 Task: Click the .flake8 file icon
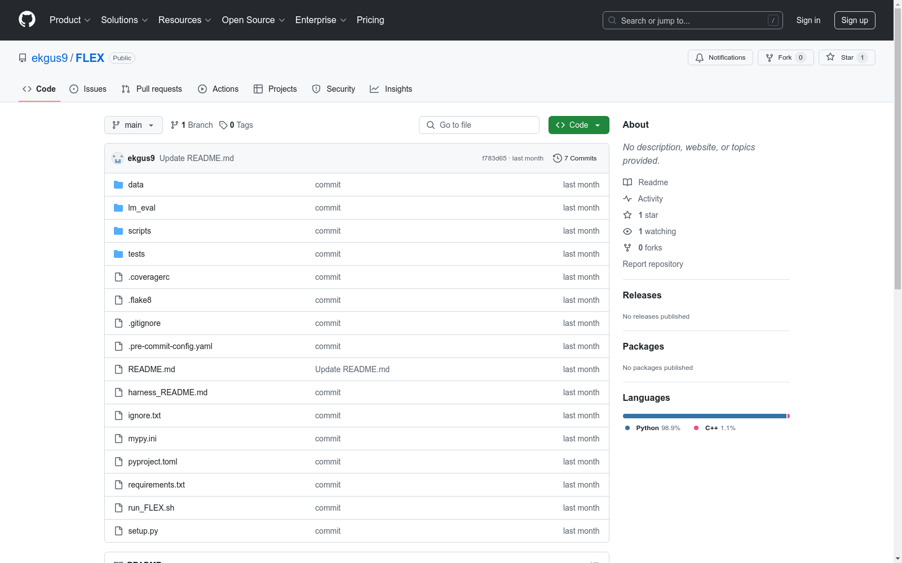[118, 300]
